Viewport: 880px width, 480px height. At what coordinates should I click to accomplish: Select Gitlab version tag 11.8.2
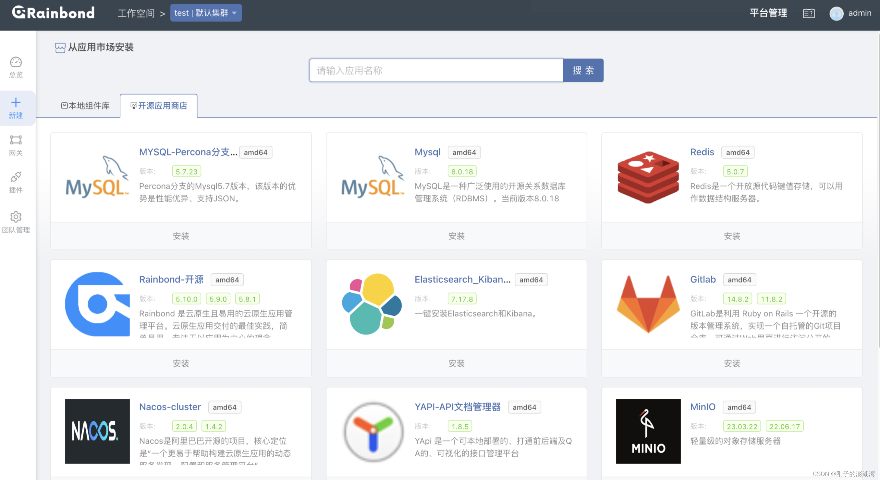771,299
